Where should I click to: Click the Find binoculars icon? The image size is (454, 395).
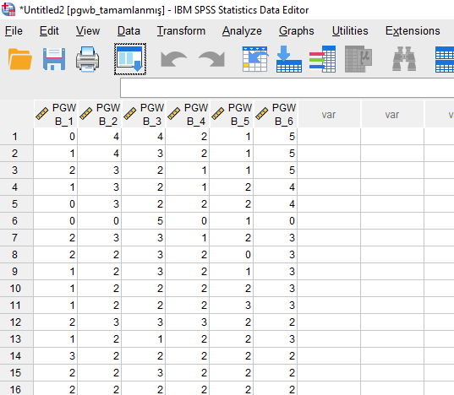click(x=404, y=59)
